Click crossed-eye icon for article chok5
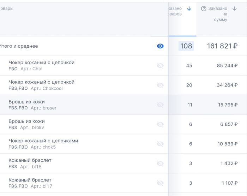Screen dimensions: 247x196 160,144
